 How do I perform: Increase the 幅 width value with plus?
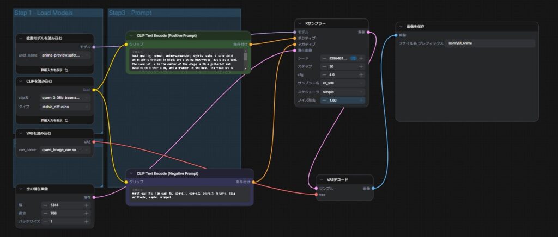(x=87, y=205)
